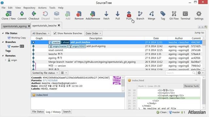Screen dimensions: 209x117
Task: Click the diff pane vertical scrollbar
Action: pos(204,92)
